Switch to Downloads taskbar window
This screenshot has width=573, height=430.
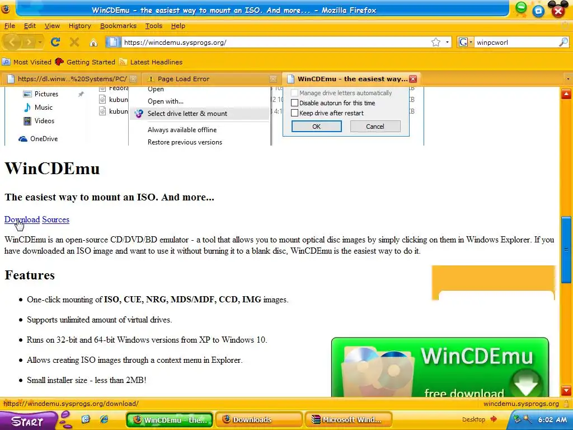(259, 420)
